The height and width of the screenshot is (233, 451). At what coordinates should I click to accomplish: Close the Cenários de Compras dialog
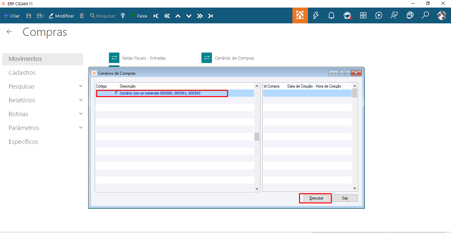[356, 73]
